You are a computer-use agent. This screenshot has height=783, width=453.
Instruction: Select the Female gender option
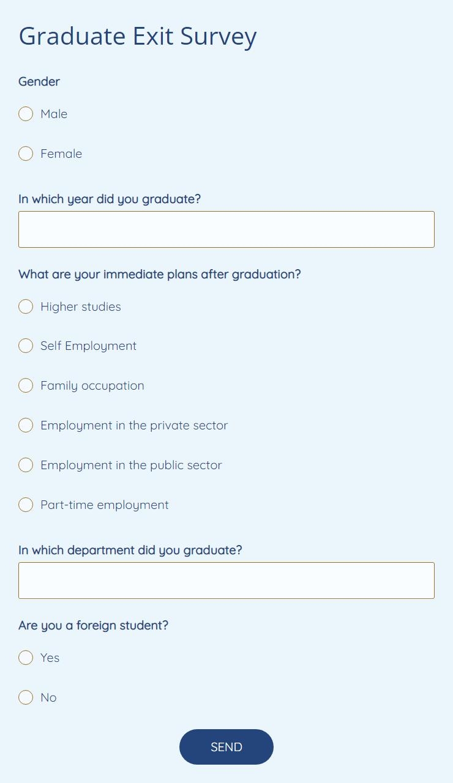point(26,154)
